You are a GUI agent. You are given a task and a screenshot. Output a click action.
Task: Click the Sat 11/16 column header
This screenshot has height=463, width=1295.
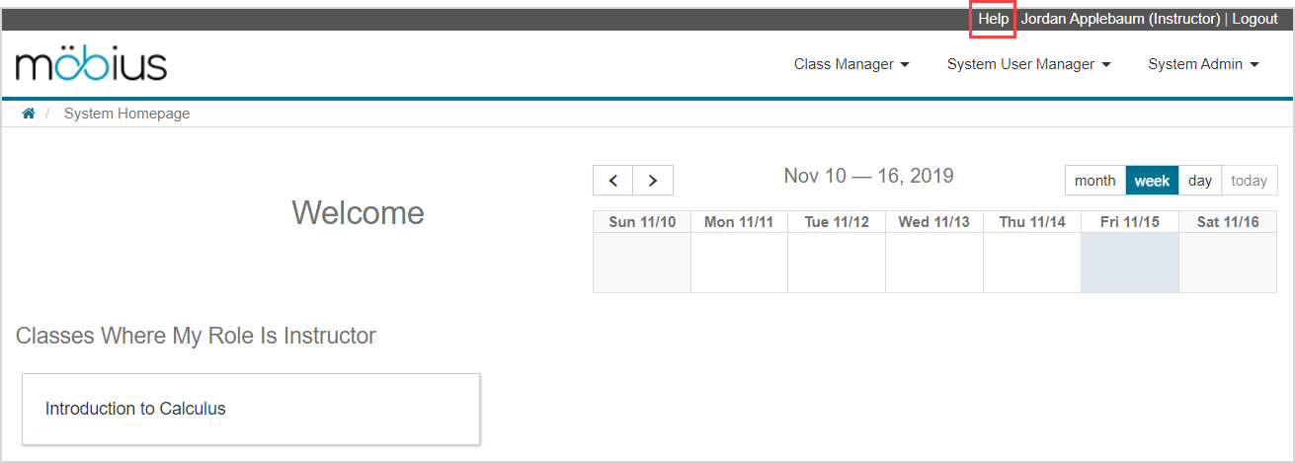tap(1228, 222)
